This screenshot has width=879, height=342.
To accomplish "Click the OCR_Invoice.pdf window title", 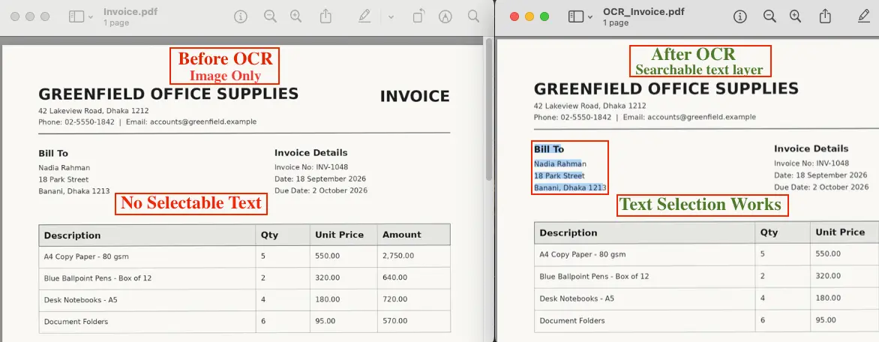I will (x=643, y=12).
